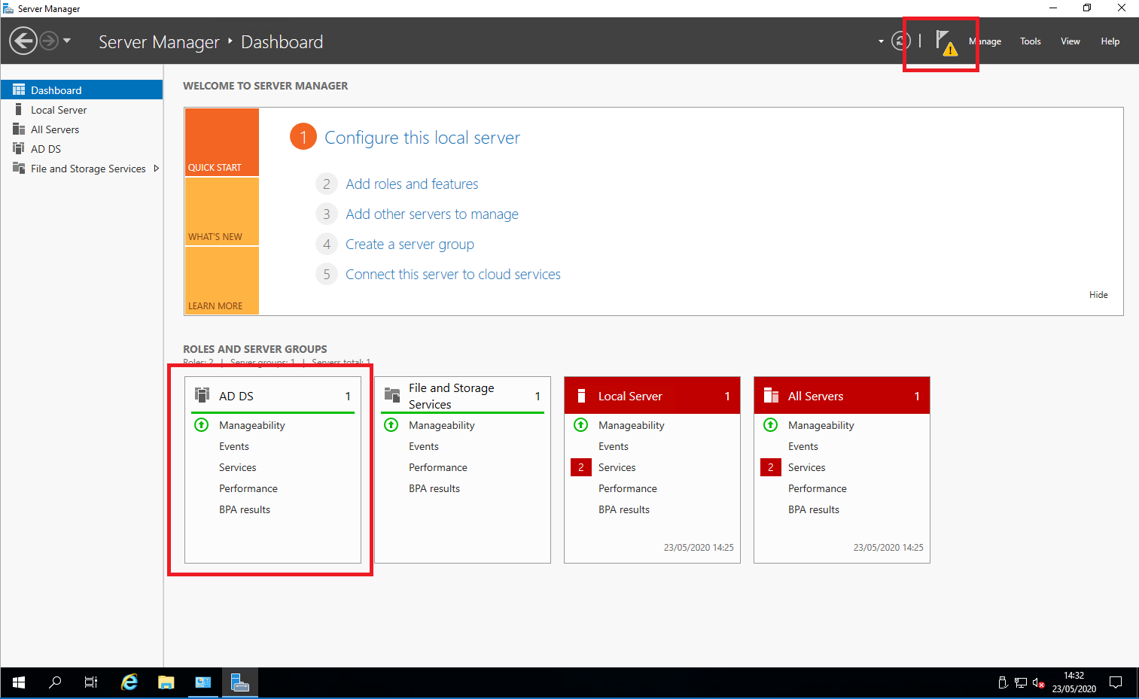Click Create a server group link

[410, 245]
